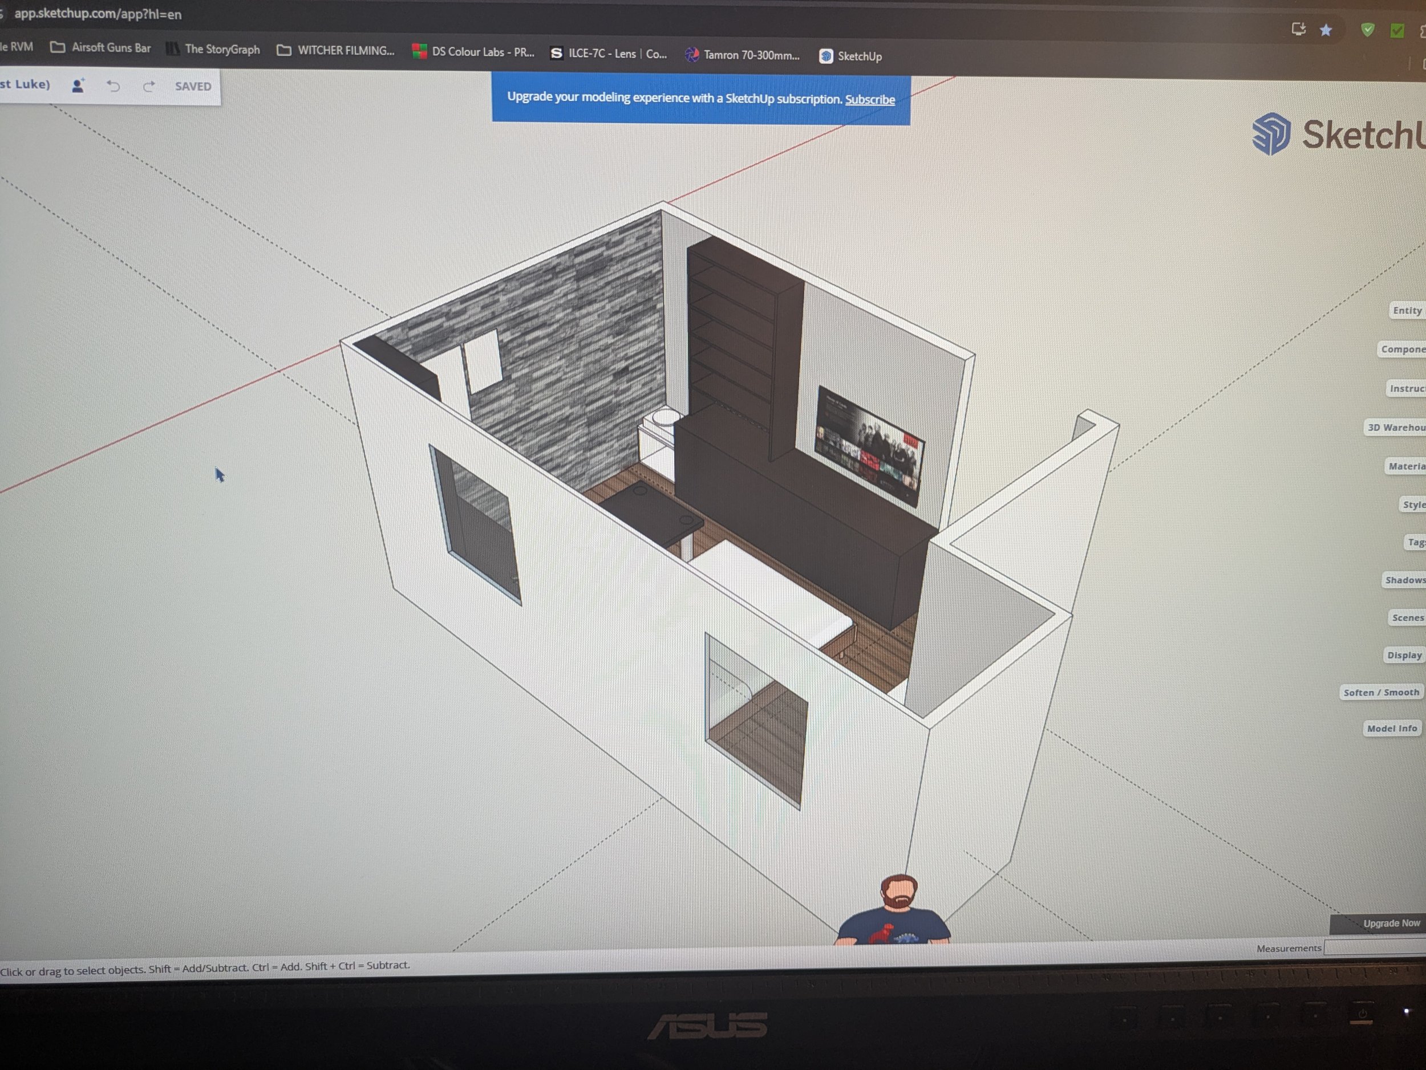The width and height of the screenshot is (1426, 1070).
Task: Open the Shadows panel
Action: click(x=1404, y=580)
